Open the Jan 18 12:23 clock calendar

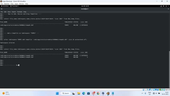pos(85,6)
